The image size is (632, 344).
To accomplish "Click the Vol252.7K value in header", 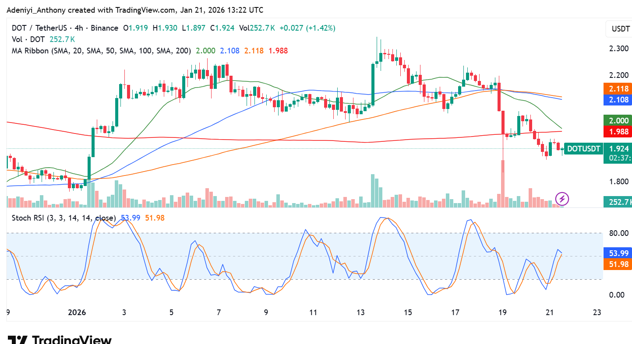I will pos(257,28).
